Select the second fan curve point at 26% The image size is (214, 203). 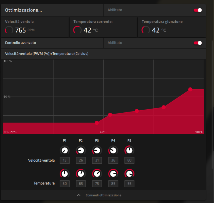tap(110, 115)
